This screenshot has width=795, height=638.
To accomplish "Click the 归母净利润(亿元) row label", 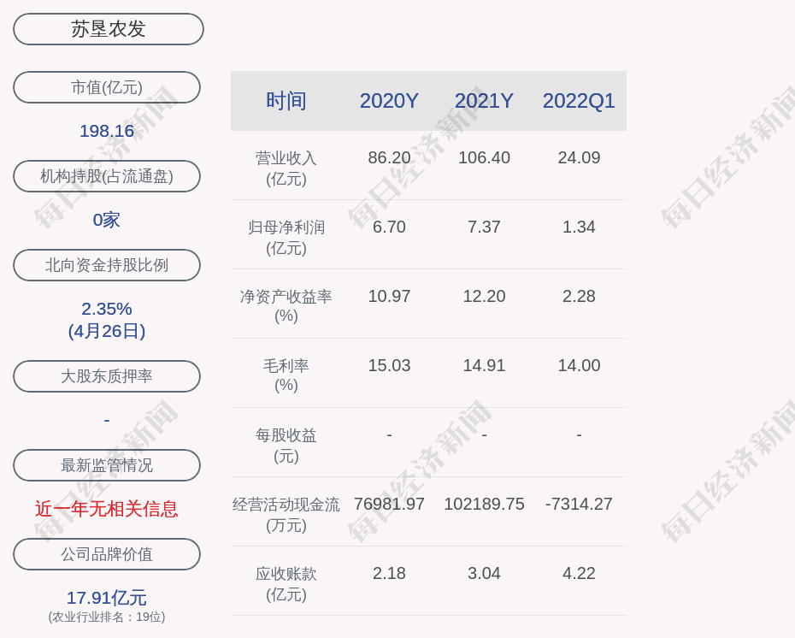I will [x=286, y=238].
